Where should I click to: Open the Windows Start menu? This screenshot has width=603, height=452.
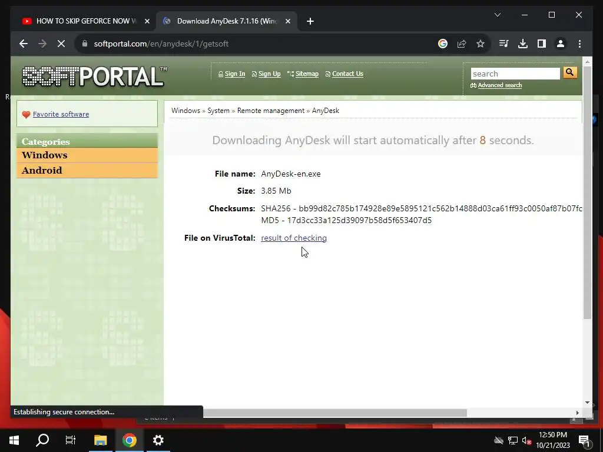pos(14,440)
